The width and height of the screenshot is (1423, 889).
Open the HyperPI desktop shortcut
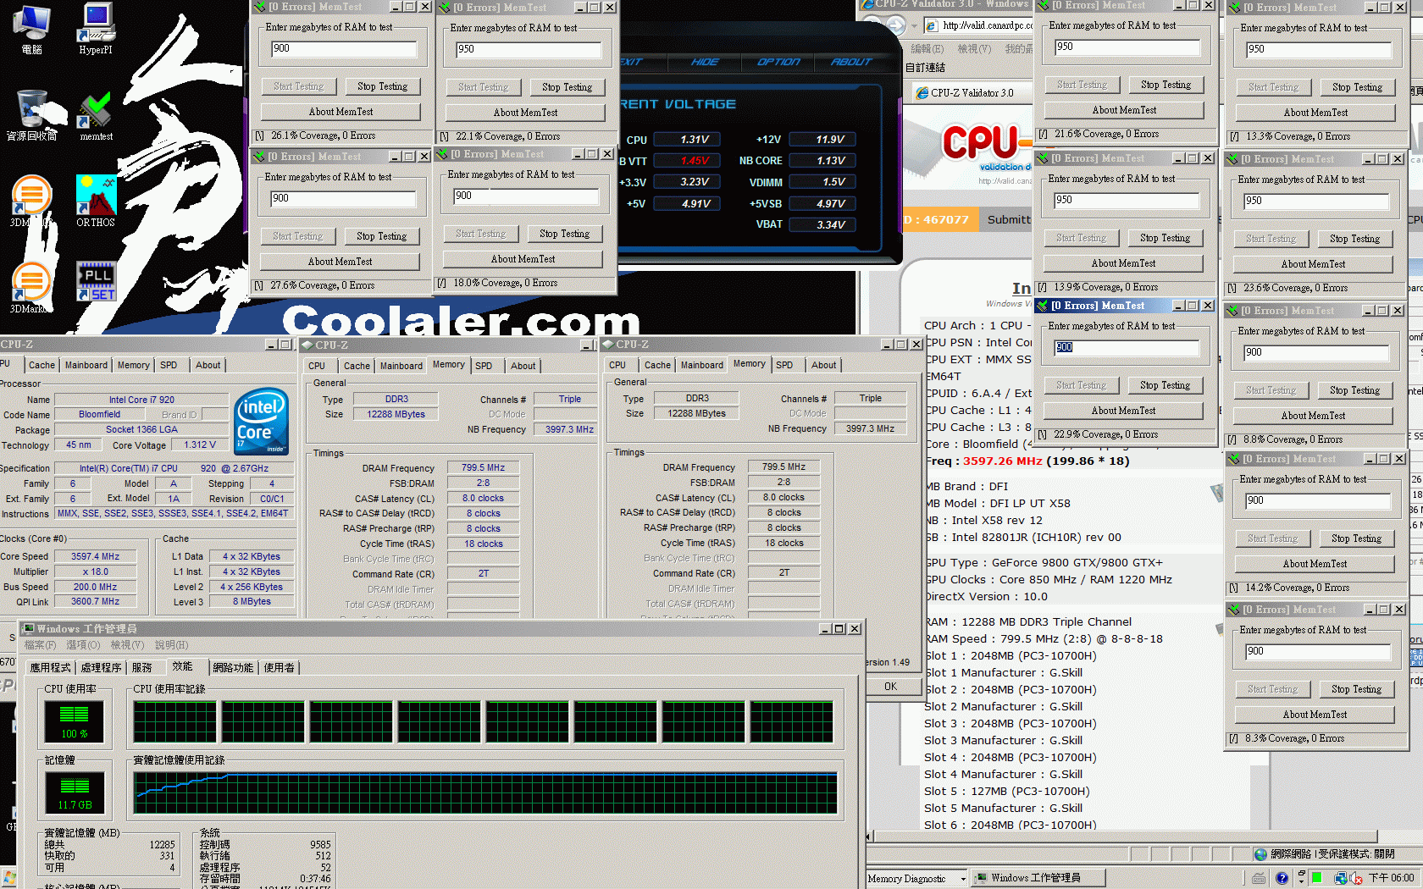pyautogui.click(x=96, y=28)
